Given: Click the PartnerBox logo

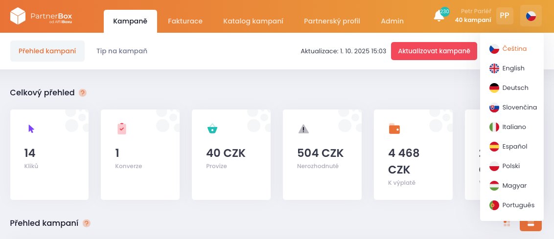Looking at the screenshot, I should (x=41, y=16).
